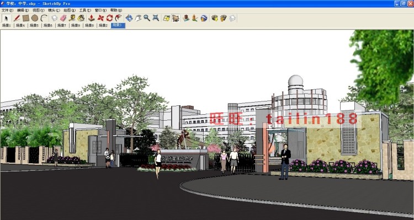Click the Zoom Extents tool
The image size is (414, 220).
pos(156,18)
